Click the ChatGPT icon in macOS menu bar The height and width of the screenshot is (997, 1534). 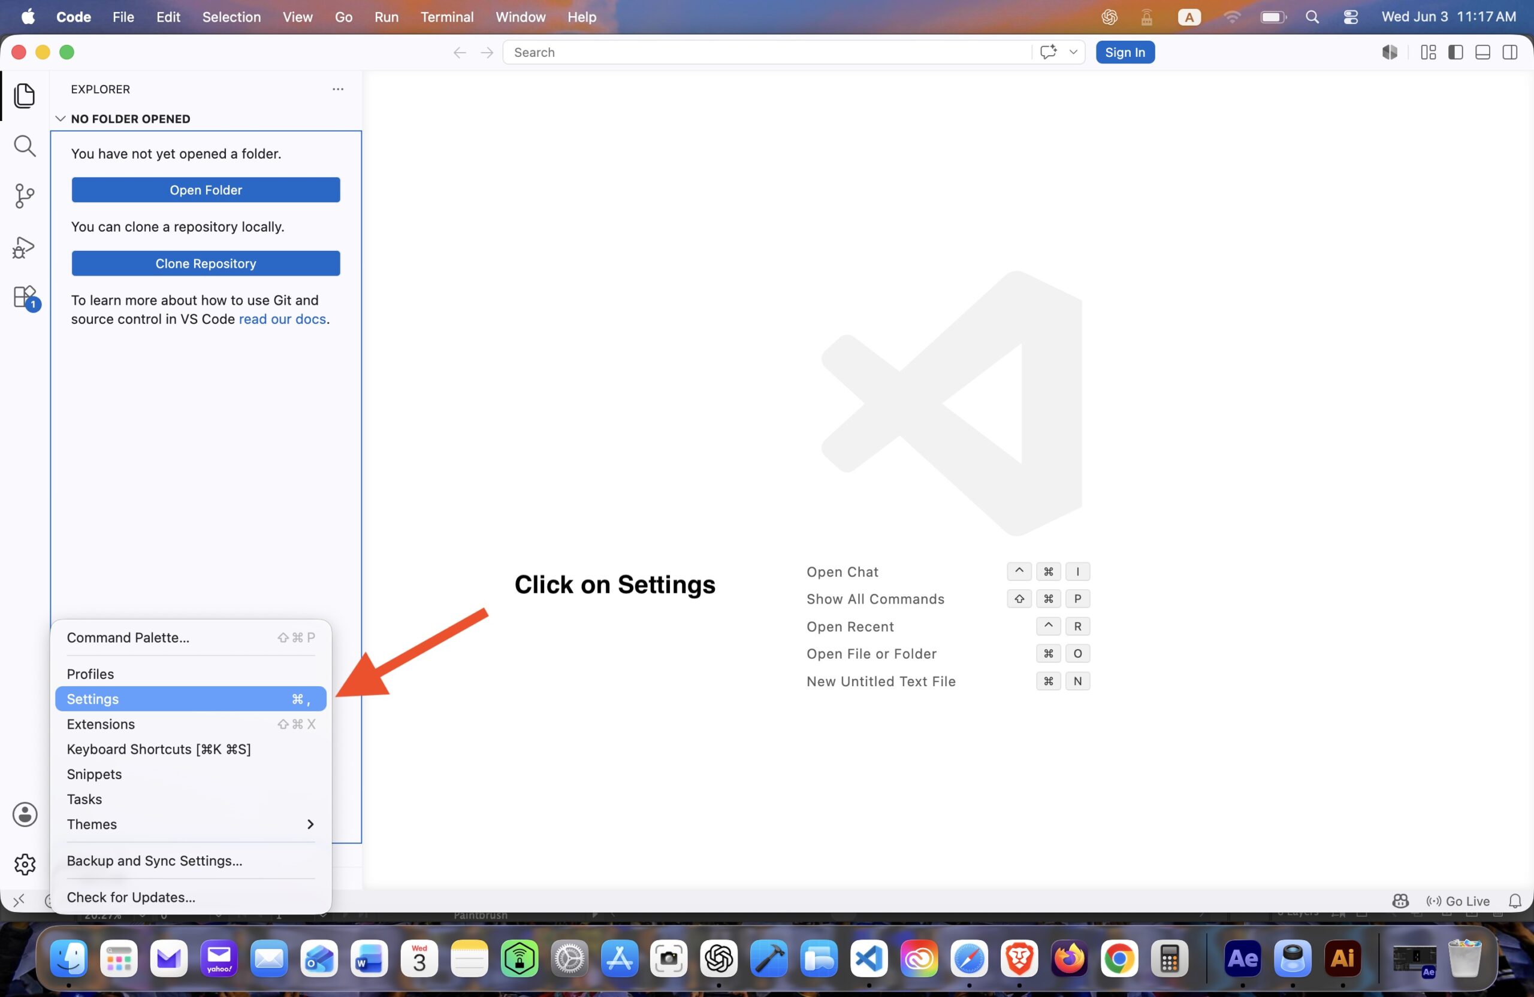(1109, 17)
